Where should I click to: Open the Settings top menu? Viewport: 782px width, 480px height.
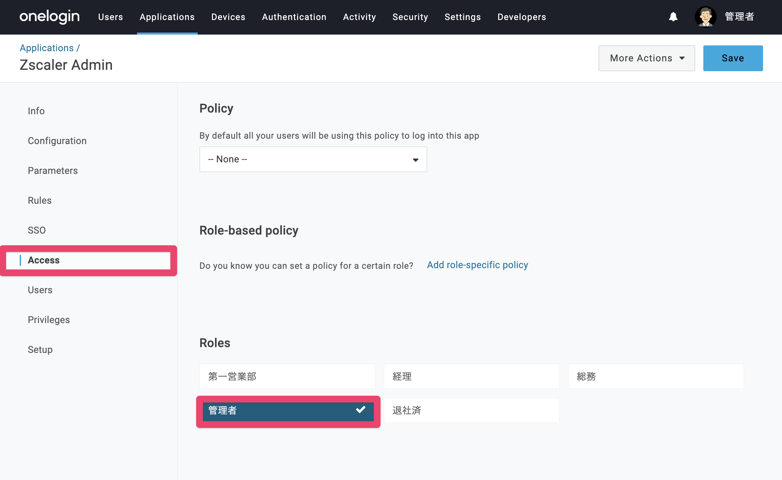click(x=463, y=17)
